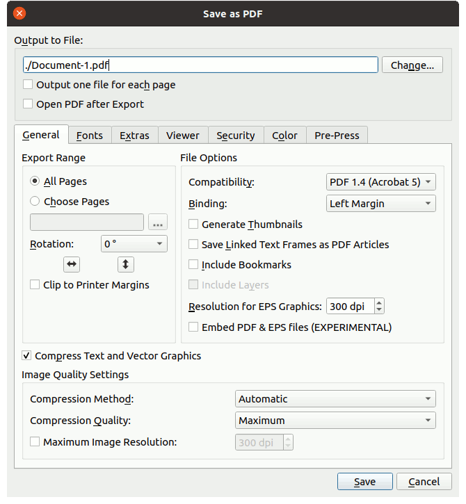Click the vertical flip page icon
This screenshot has width=466, height=504.
tap(125, 264)
